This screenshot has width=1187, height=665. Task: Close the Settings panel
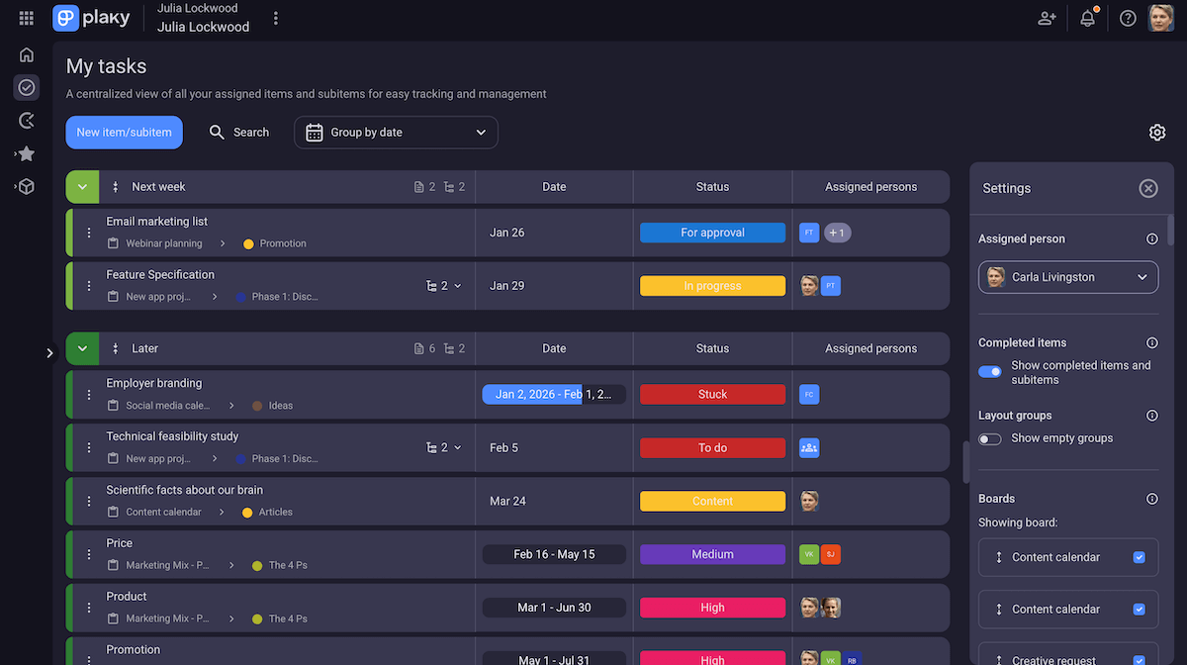coord(1148,188)
